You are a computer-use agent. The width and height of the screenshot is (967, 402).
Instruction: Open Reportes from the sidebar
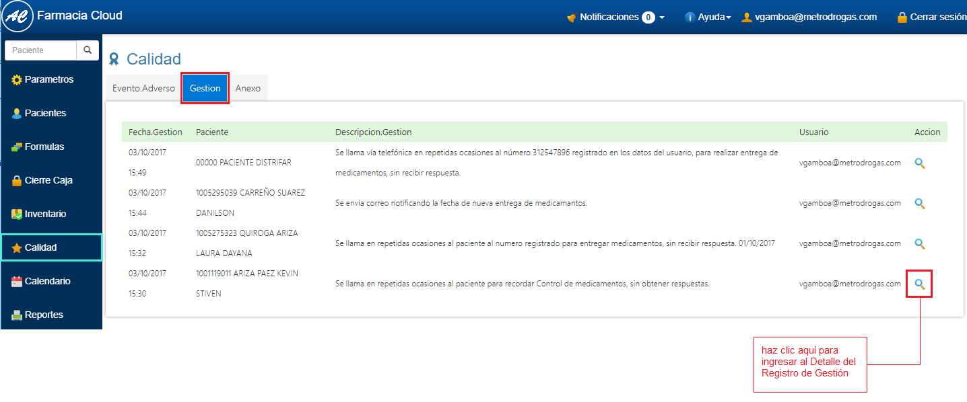coord(44,315)
